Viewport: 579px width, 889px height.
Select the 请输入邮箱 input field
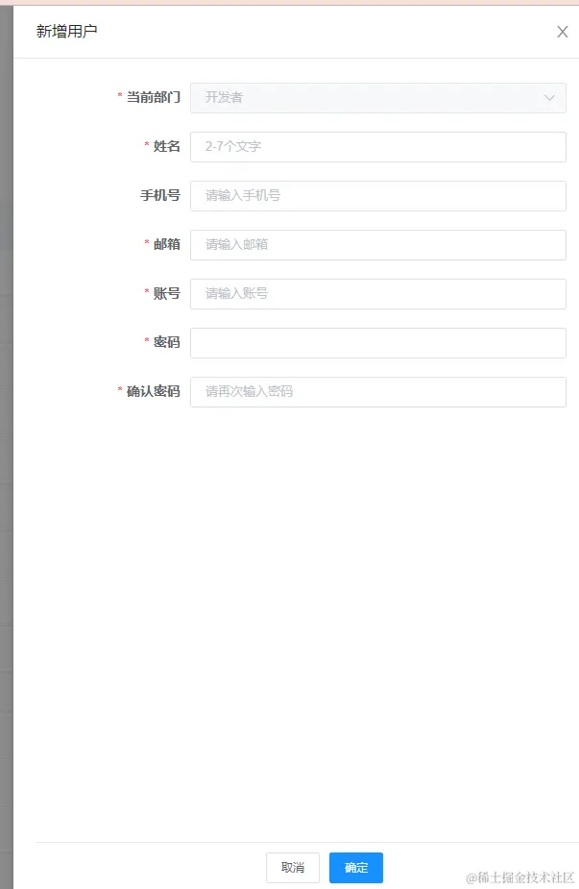coord(378,245)
